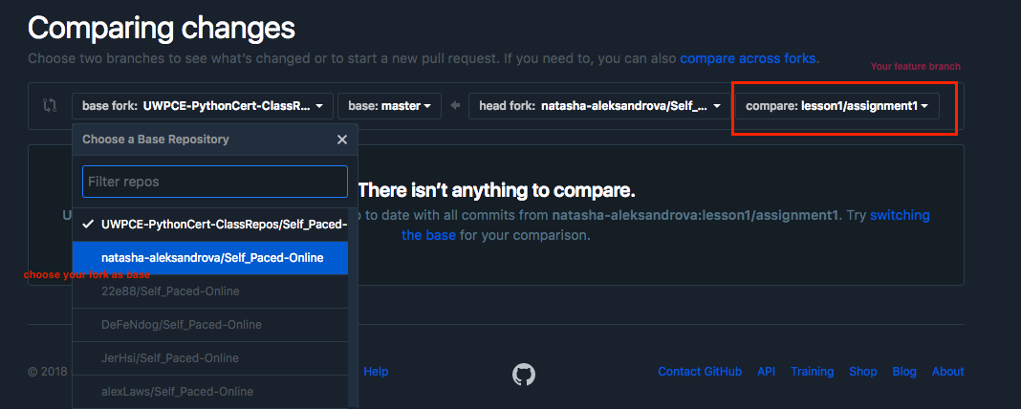Visit the Blog footer link
Screen dimensions: 1021x409
(x=903, y=372)
